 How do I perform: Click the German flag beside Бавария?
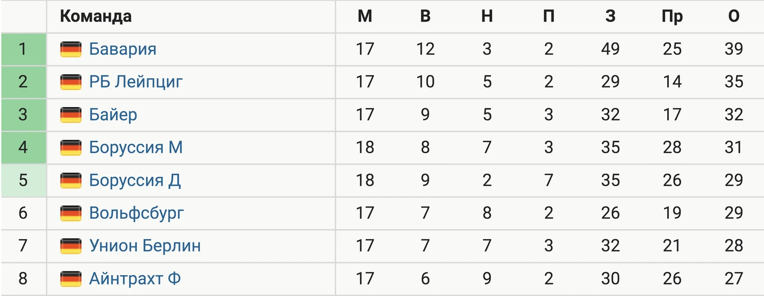pyautogui.click(x=71, y=49)
